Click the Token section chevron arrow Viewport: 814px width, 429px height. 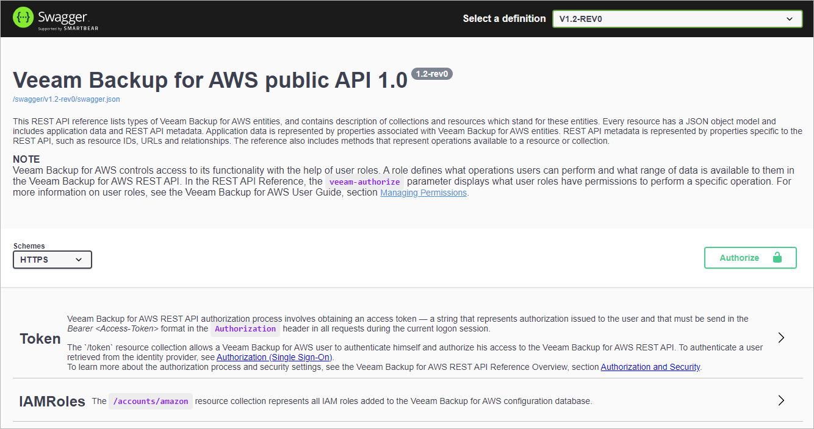pos(780,338)
